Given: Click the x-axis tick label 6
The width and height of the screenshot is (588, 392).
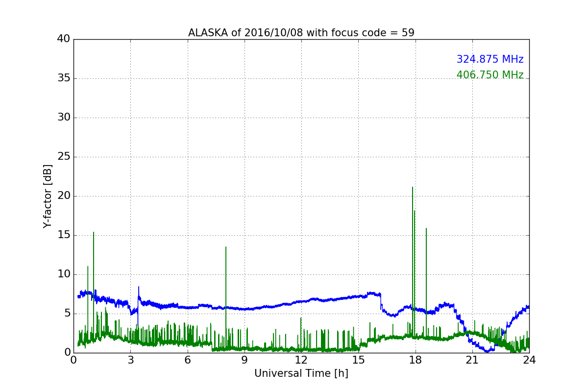Looking at the screenshot, I should (188, 360).
